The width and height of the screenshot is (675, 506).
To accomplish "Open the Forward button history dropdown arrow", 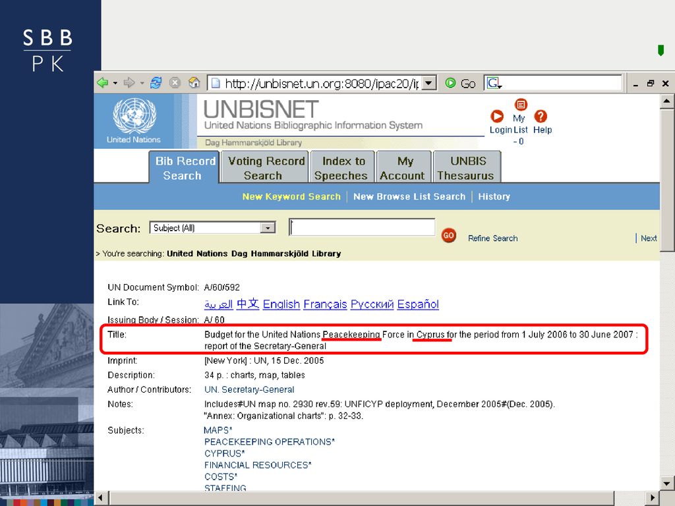I will pos(142,83).
